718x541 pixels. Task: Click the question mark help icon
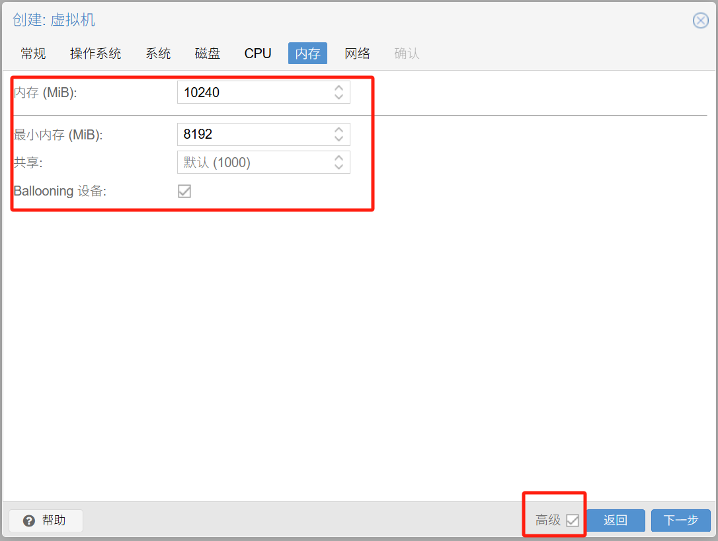29,521
